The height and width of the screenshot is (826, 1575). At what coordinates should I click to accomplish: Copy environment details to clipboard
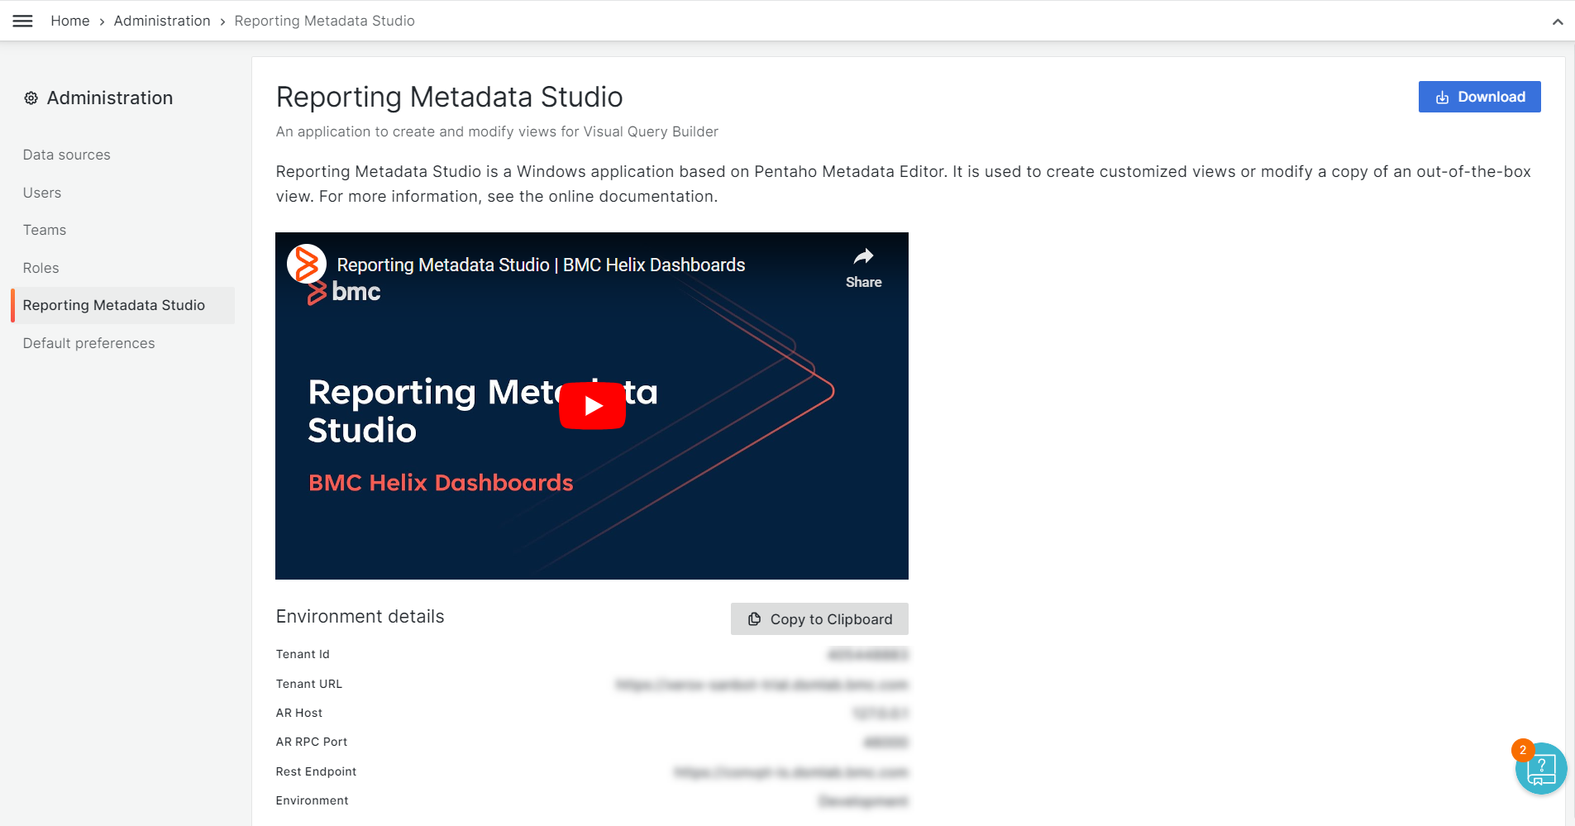click(x=819, y=619)
